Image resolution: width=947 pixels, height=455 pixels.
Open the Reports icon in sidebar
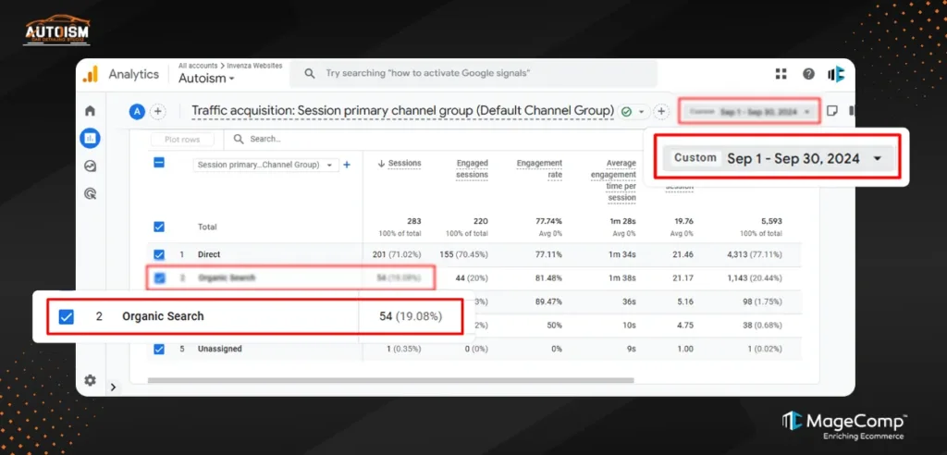point(90,139)
